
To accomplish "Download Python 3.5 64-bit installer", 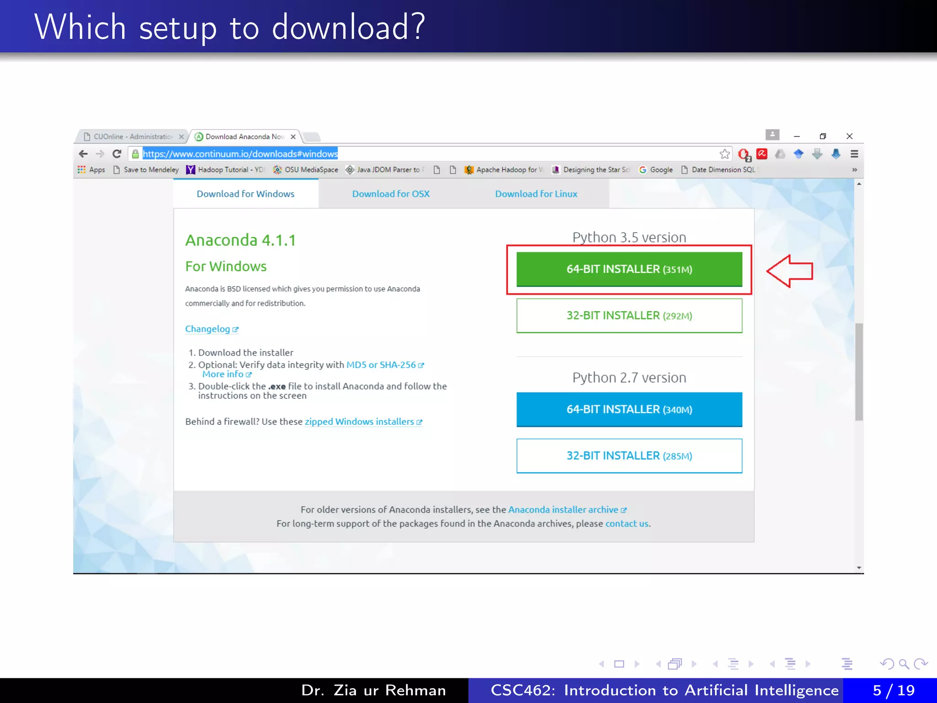I will [629, 269].
